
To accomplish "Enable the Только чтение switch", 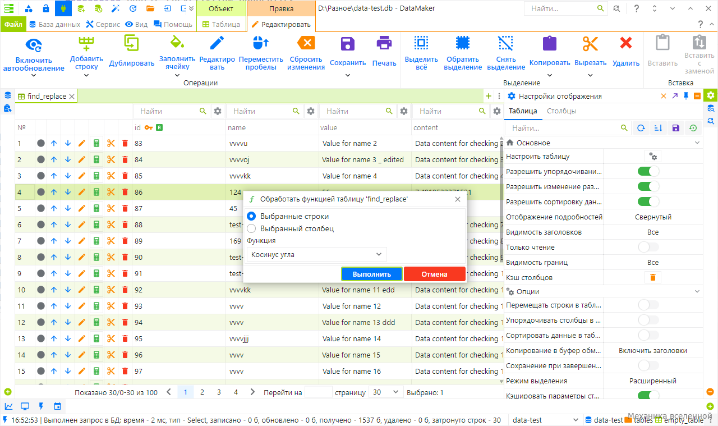I will (648, 247).
